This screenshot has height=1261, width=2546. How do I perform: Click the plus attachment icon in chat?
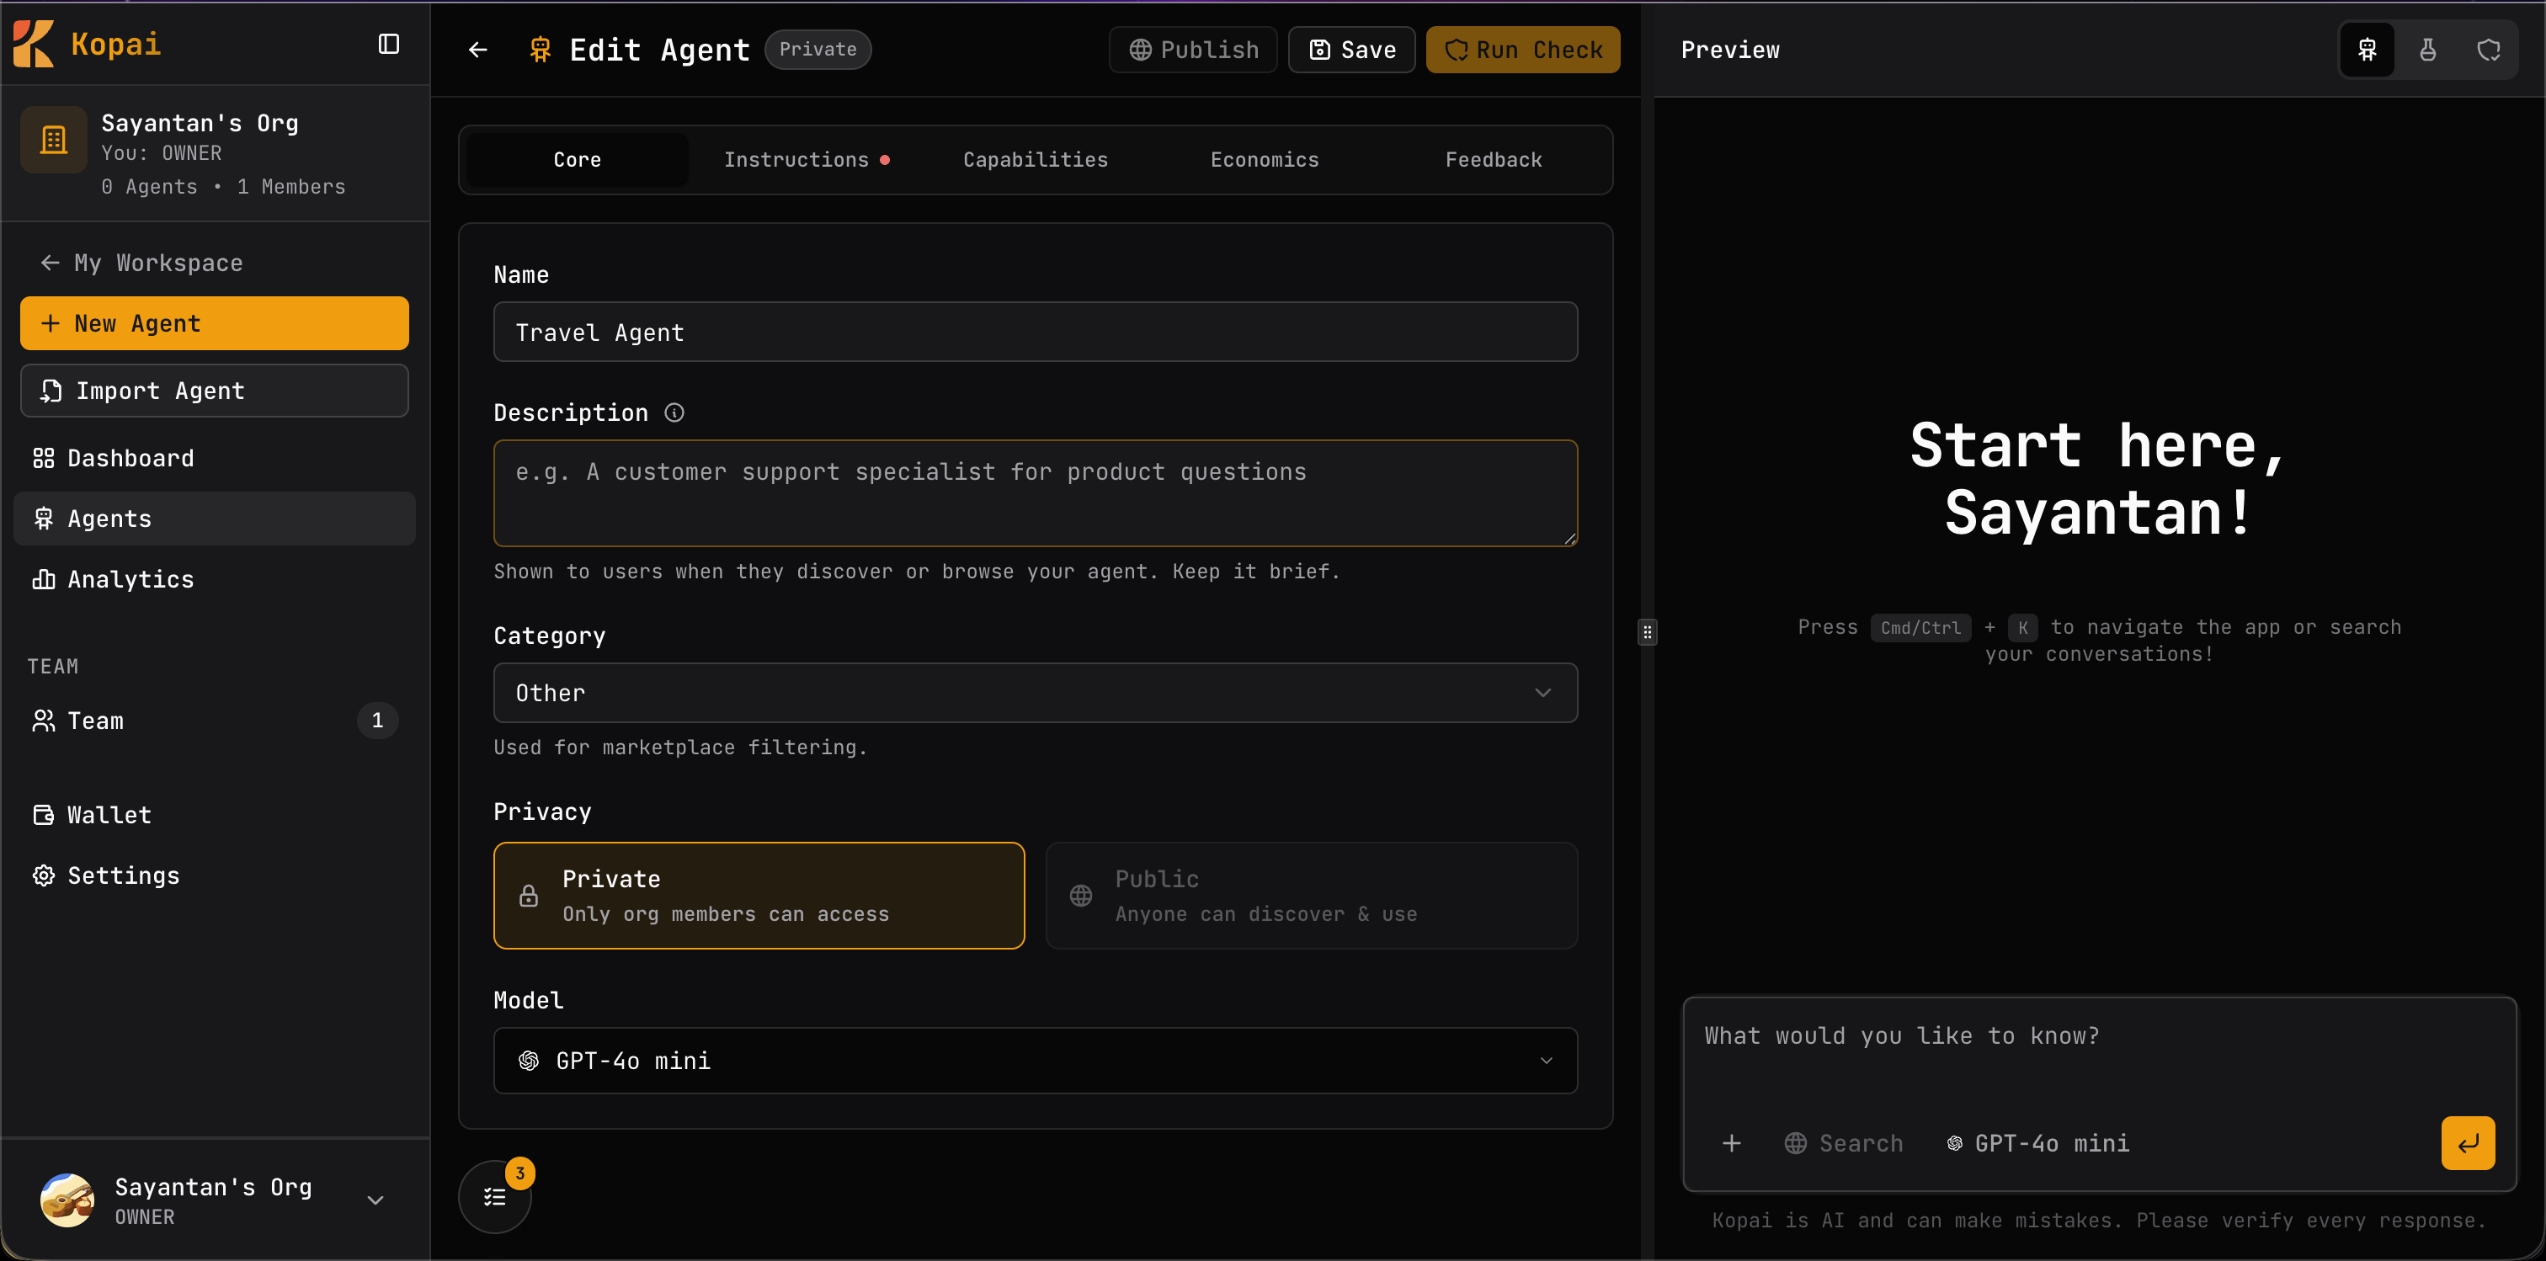click(x=1732, y=1143)
